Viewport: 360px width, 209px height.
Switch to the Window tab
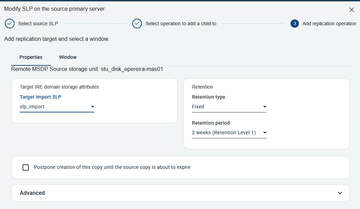[x=68, y=57]
